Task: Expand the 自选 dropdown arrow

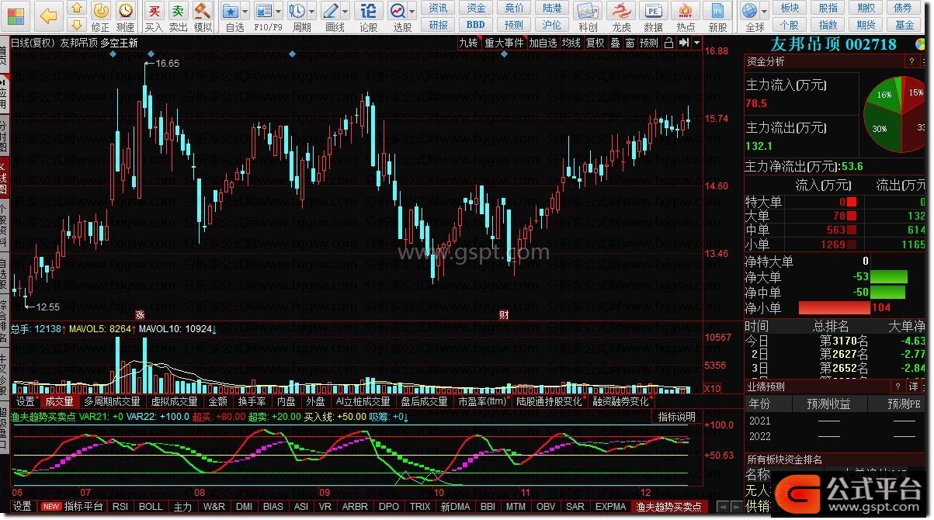Action: (x=246, y=12)
